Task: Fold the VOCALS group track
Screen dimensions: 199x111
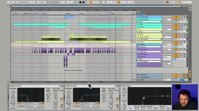Action: 138,44
